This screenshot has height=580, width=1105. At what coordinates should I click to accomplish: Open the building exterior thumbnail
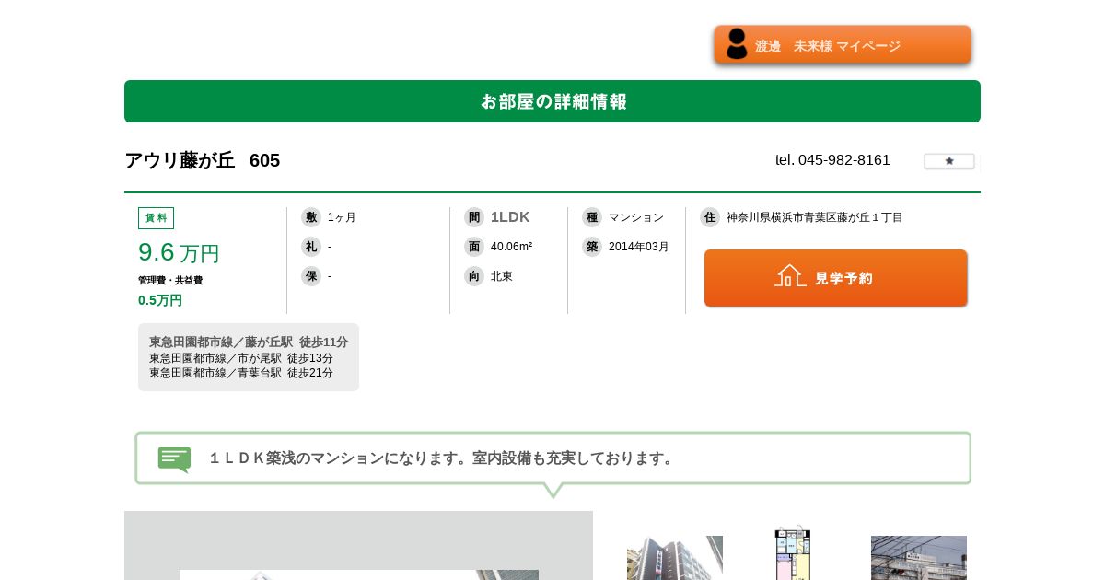coord(675,558)
